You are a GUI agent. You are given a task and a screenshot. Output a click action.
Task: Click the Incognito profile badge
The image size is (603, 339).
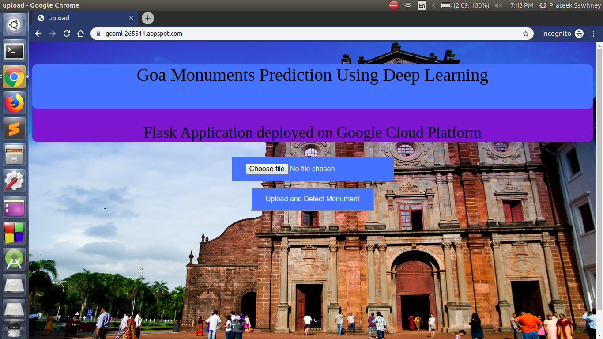coord(579,34)
